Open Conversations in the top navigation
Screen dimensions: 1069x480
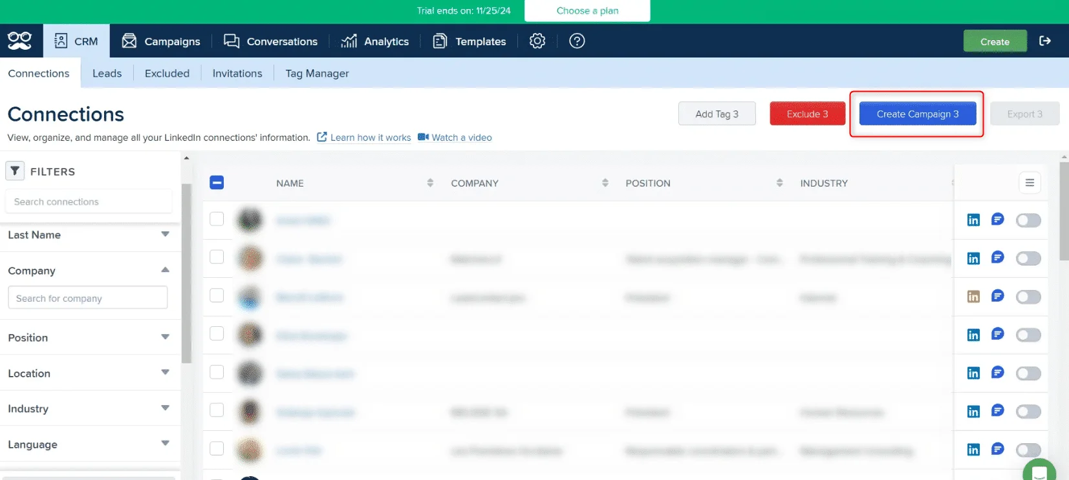270,41
